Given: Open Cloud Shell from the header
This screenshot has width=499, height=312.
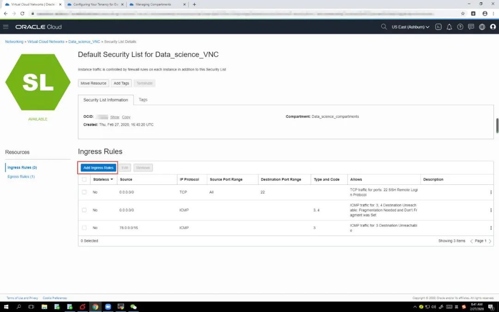Looking at the screenshot, I should pos(438,27).
